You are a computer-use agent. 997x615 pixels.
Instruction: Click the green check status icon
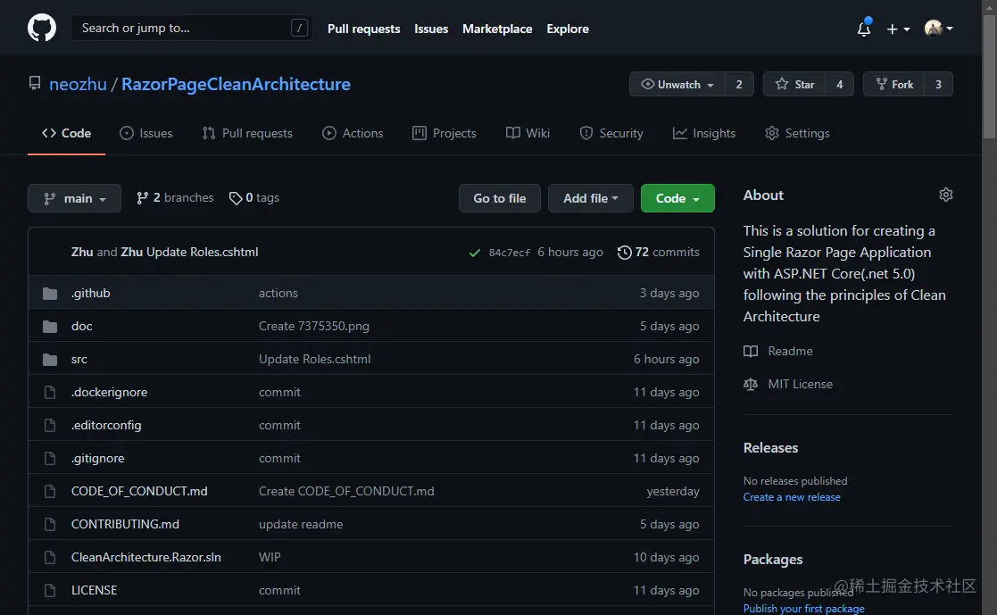pyautogui.click(x=474, y=253)
